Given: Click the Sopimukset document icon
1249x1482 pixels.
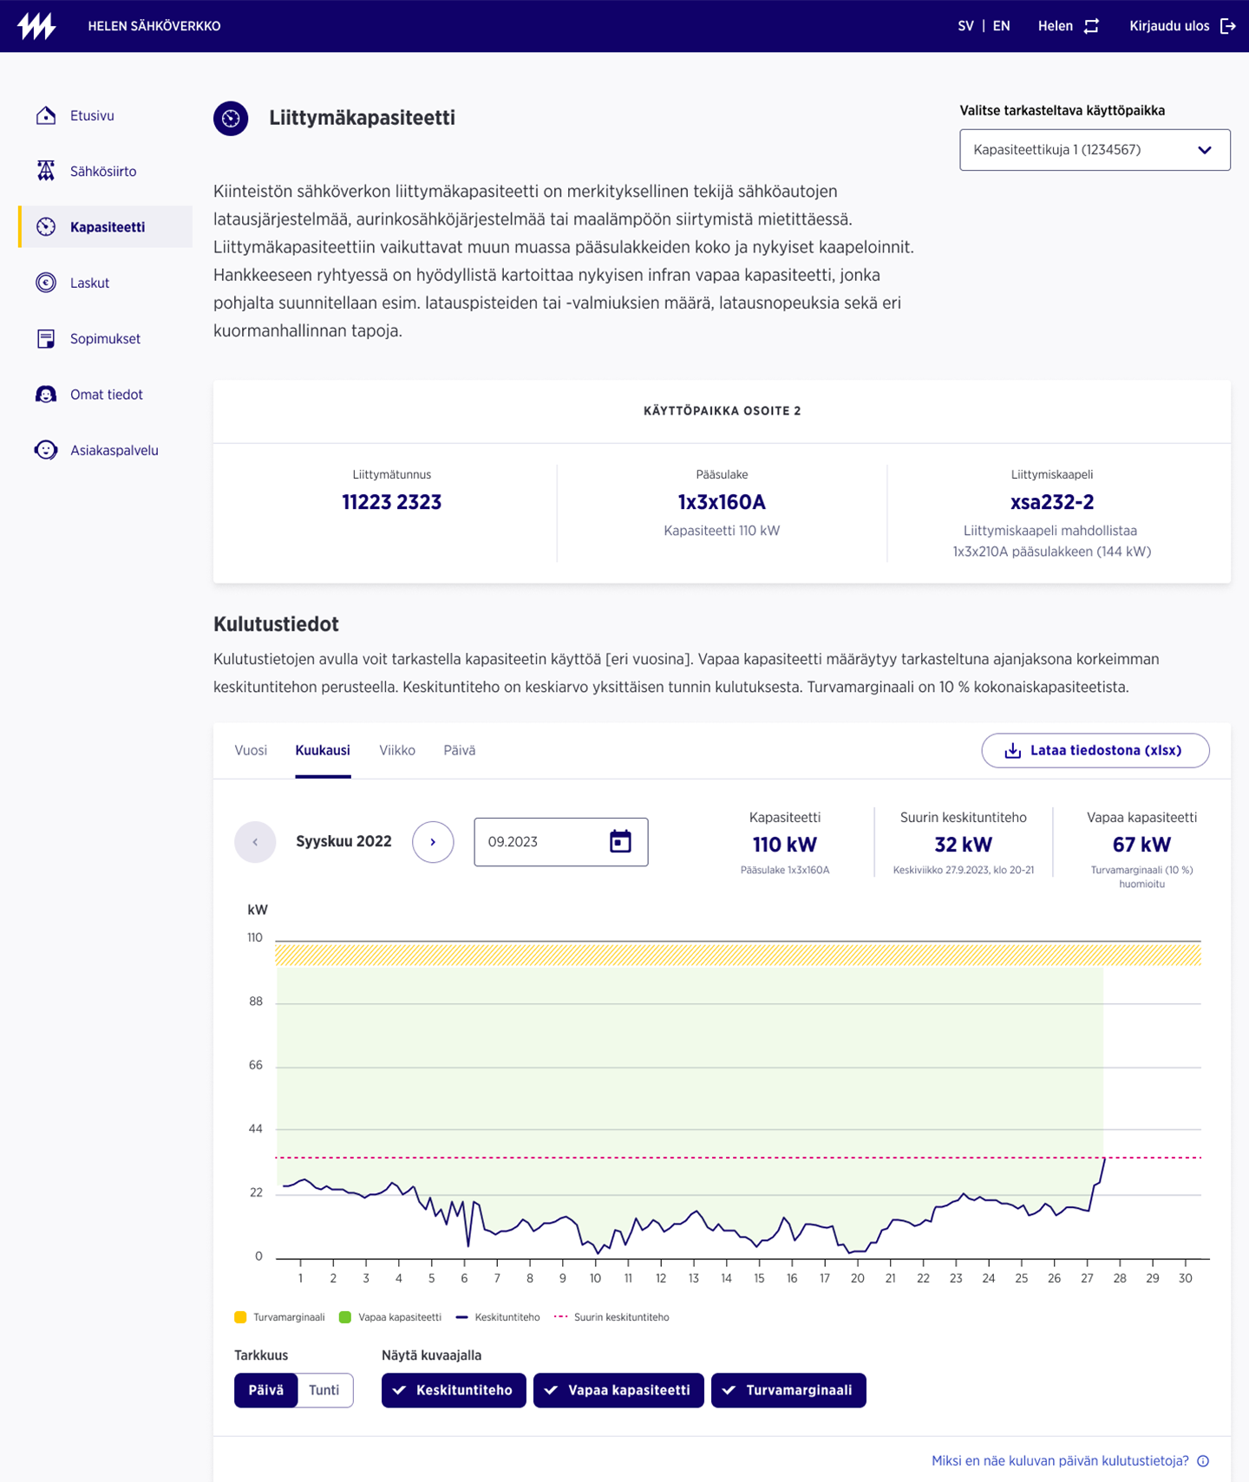Looking at the screenshot, I should click(46, 338).
